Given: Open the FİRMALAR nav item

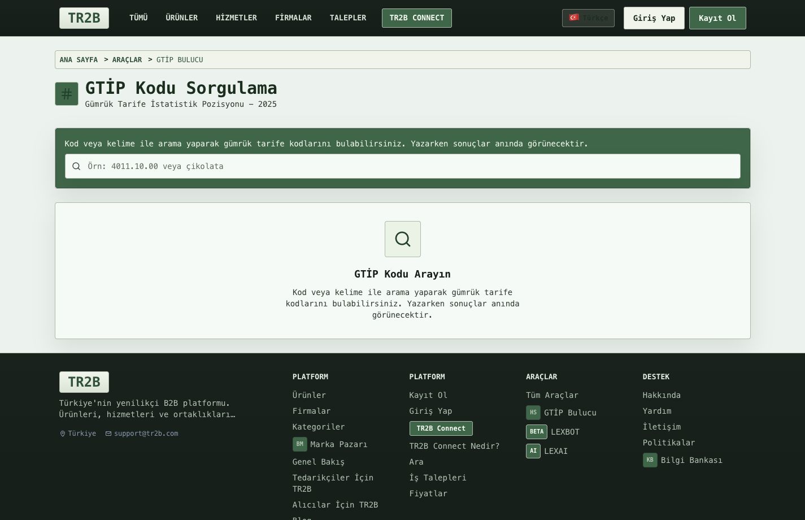Looking at the screenshot, I should [293, 18].
